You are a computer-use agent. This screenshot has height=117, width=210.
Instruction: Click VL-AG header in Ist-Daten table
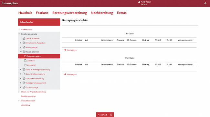[158, 40]
